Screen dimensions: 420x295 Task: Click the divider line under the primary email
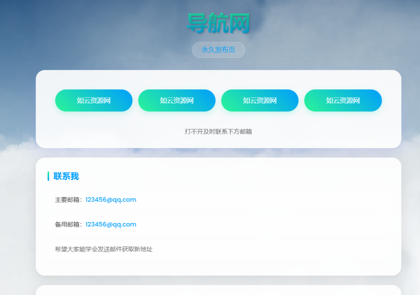tap(218, 212)
